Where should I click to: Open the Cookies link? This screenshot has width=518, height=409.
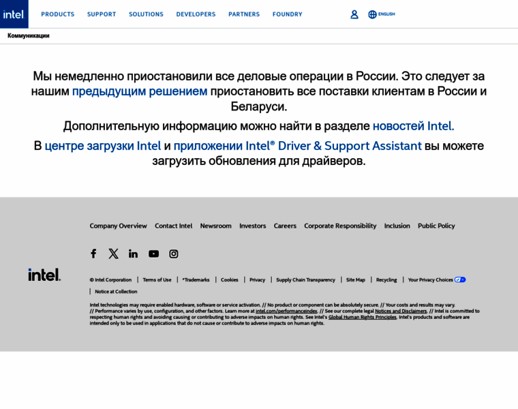[230, 280]
